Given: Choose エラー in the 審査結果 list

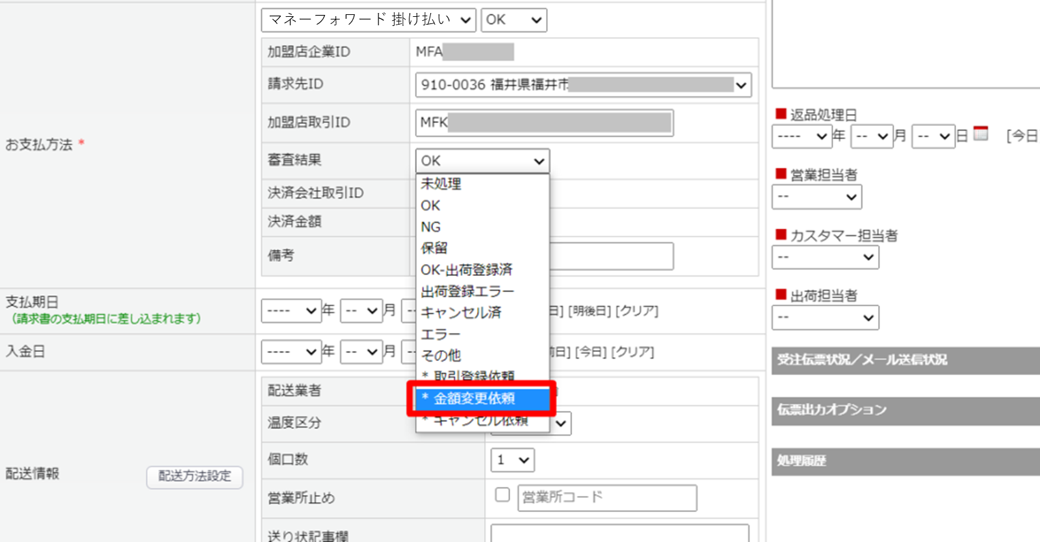Looking at the screenshot, I should (482, 334).
